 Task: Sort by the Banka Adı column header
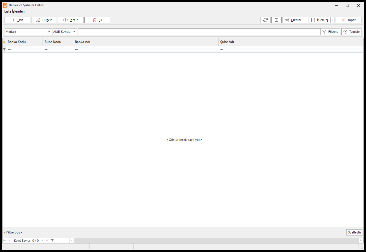click(146, 42)
